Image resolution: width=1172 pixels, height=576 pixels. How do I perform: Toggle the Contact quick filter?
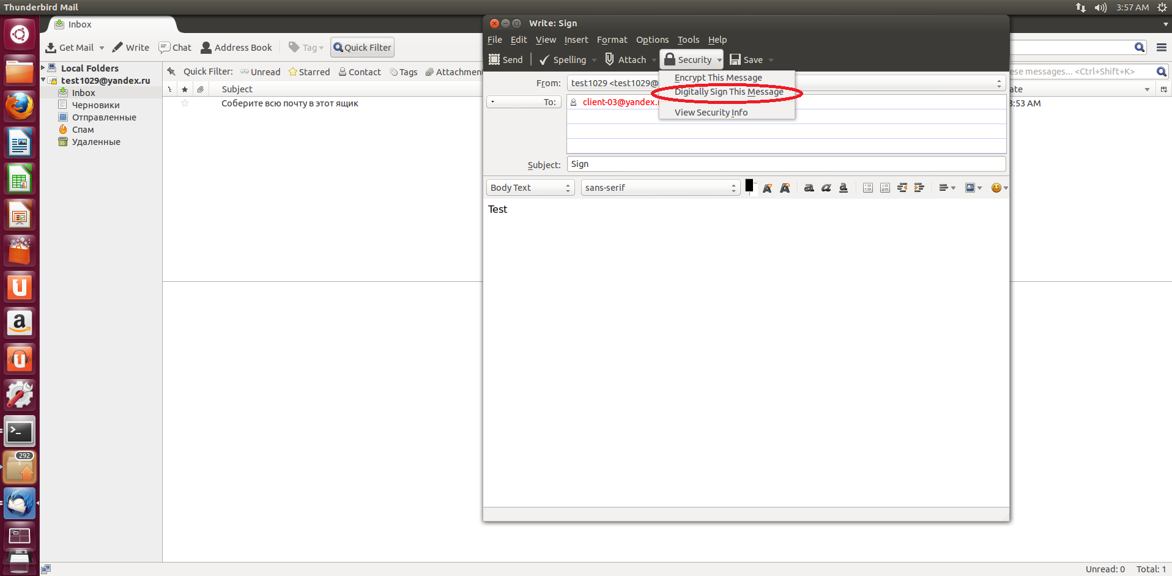[360, 72]
